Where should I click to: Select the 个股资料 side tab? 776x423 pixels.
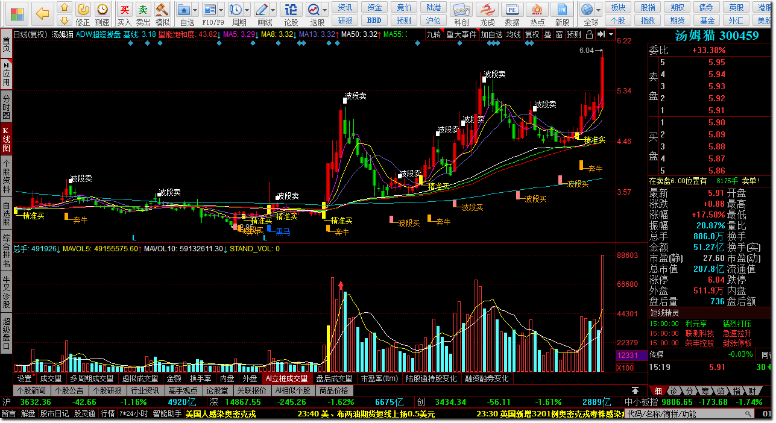6,175
